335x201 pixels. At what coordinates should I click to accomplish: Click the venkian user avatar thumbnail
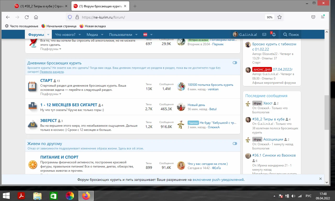tap(181, 87)
